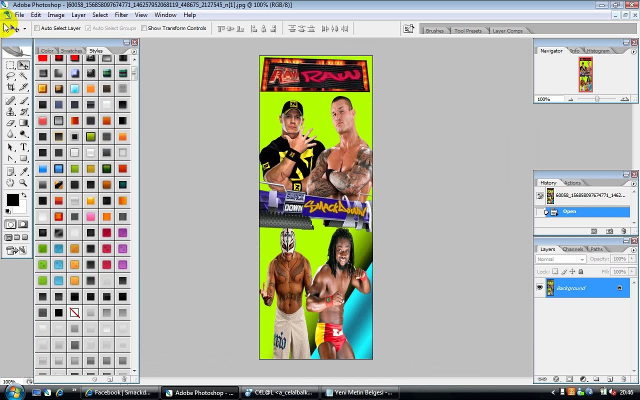640x400 pixels.
Task: Hide the Background layer eye icon
Action: pos(539,287)
